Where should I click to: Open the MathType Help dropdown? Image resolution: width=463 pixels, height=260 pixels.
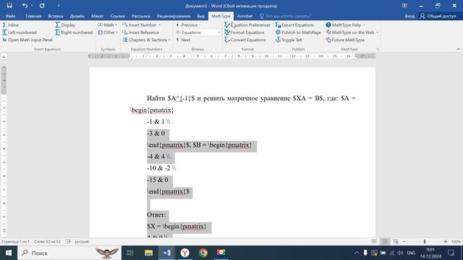346,25
